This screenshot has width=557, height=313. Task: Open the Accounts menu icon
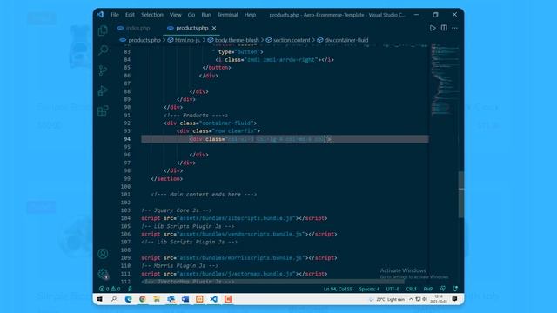(103, 254)
